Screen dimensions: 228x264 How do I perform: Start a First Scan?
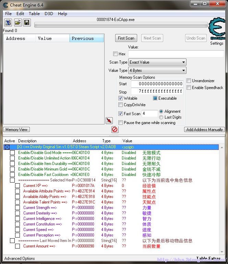tap(126, 38)
